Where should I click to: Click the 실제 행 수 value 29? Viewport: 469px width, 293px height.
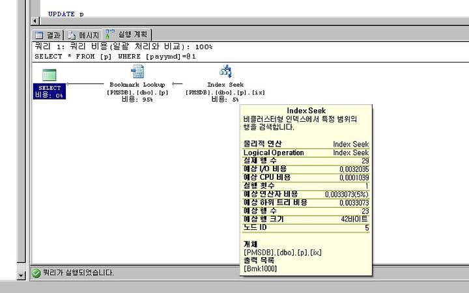tap(365, 161)
